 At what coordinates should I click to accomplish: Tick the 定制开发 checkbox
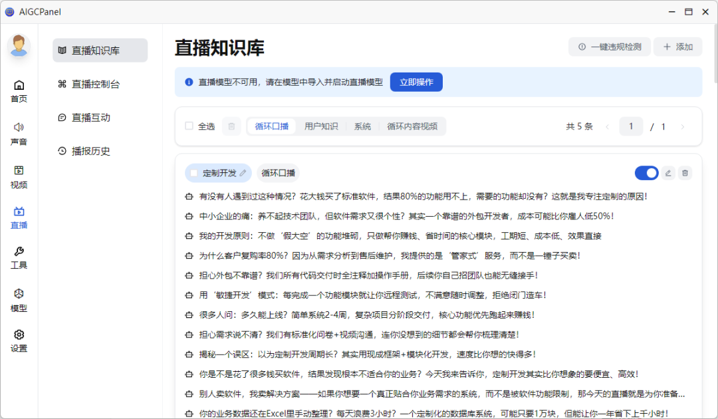(x=194, y=173)
